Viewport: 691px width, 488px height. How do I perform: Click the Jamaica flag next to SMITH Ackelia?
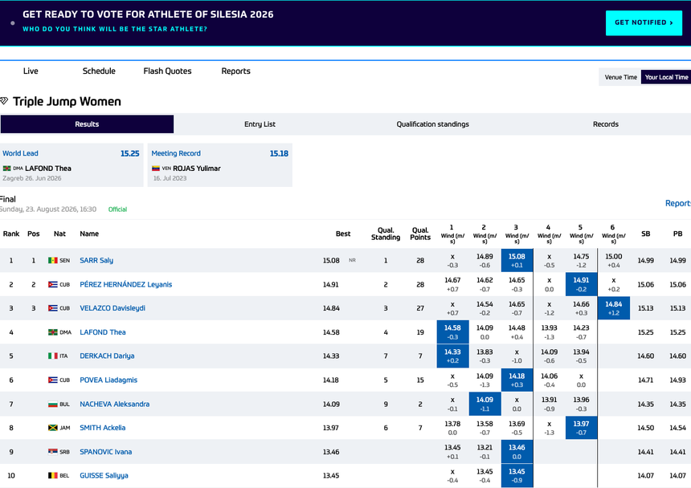click(53, 428)
